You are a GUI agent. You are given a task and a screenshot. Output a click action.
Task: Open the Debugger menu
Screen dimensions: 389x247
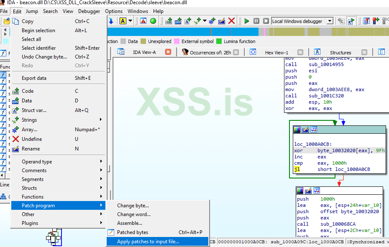[x=89, y=11]
